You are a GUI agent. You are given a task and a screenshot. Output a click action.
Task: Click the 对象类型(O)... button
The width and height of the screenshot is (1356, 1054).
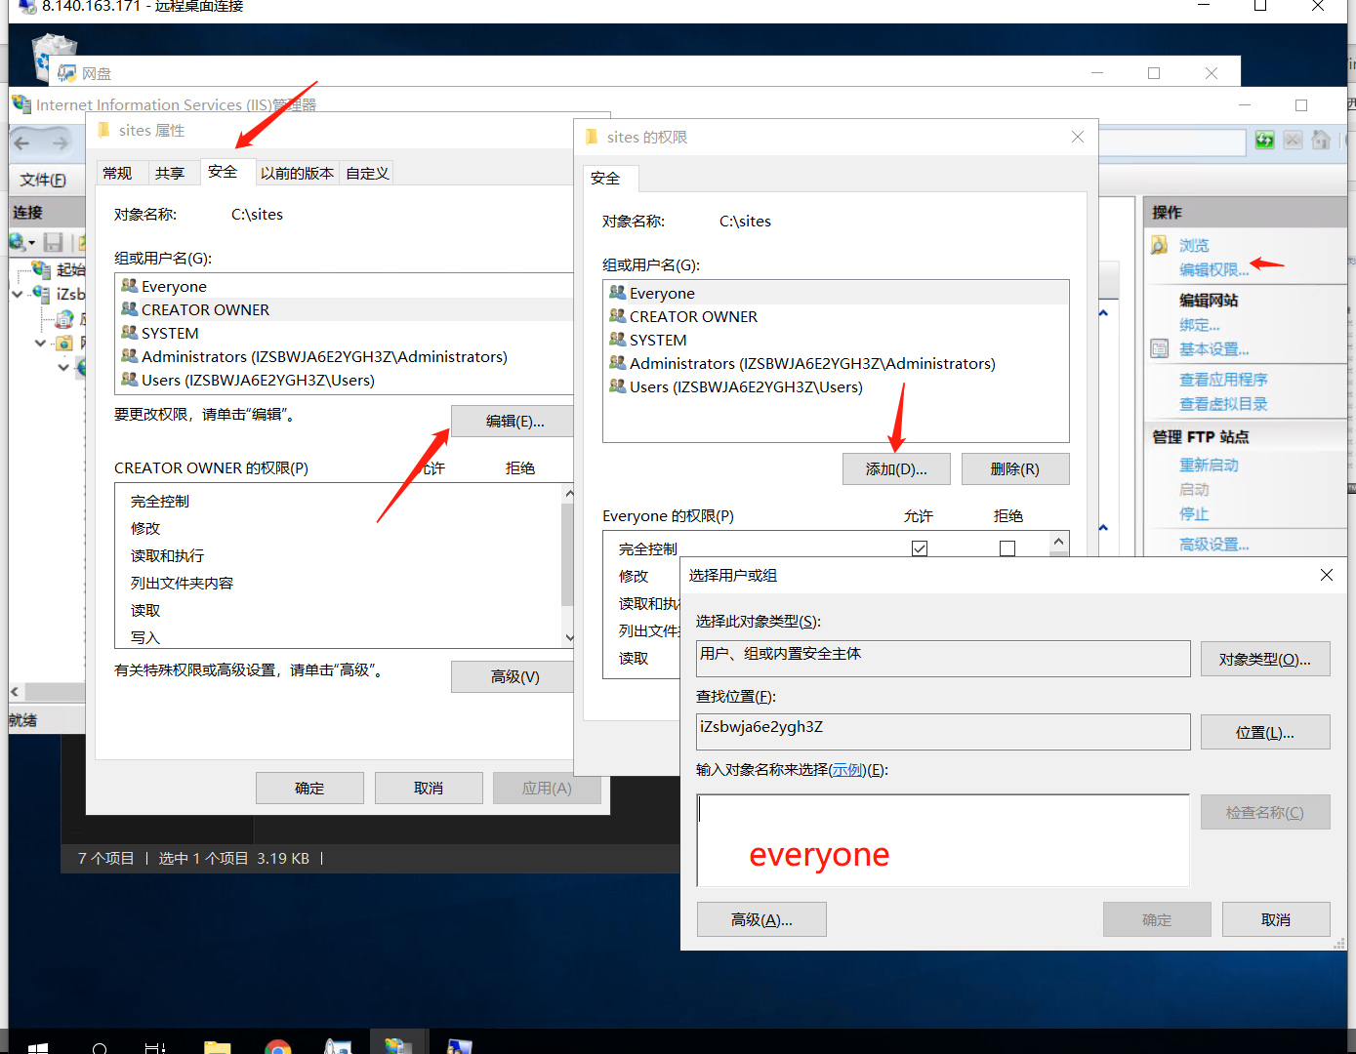pos(1265,659)
